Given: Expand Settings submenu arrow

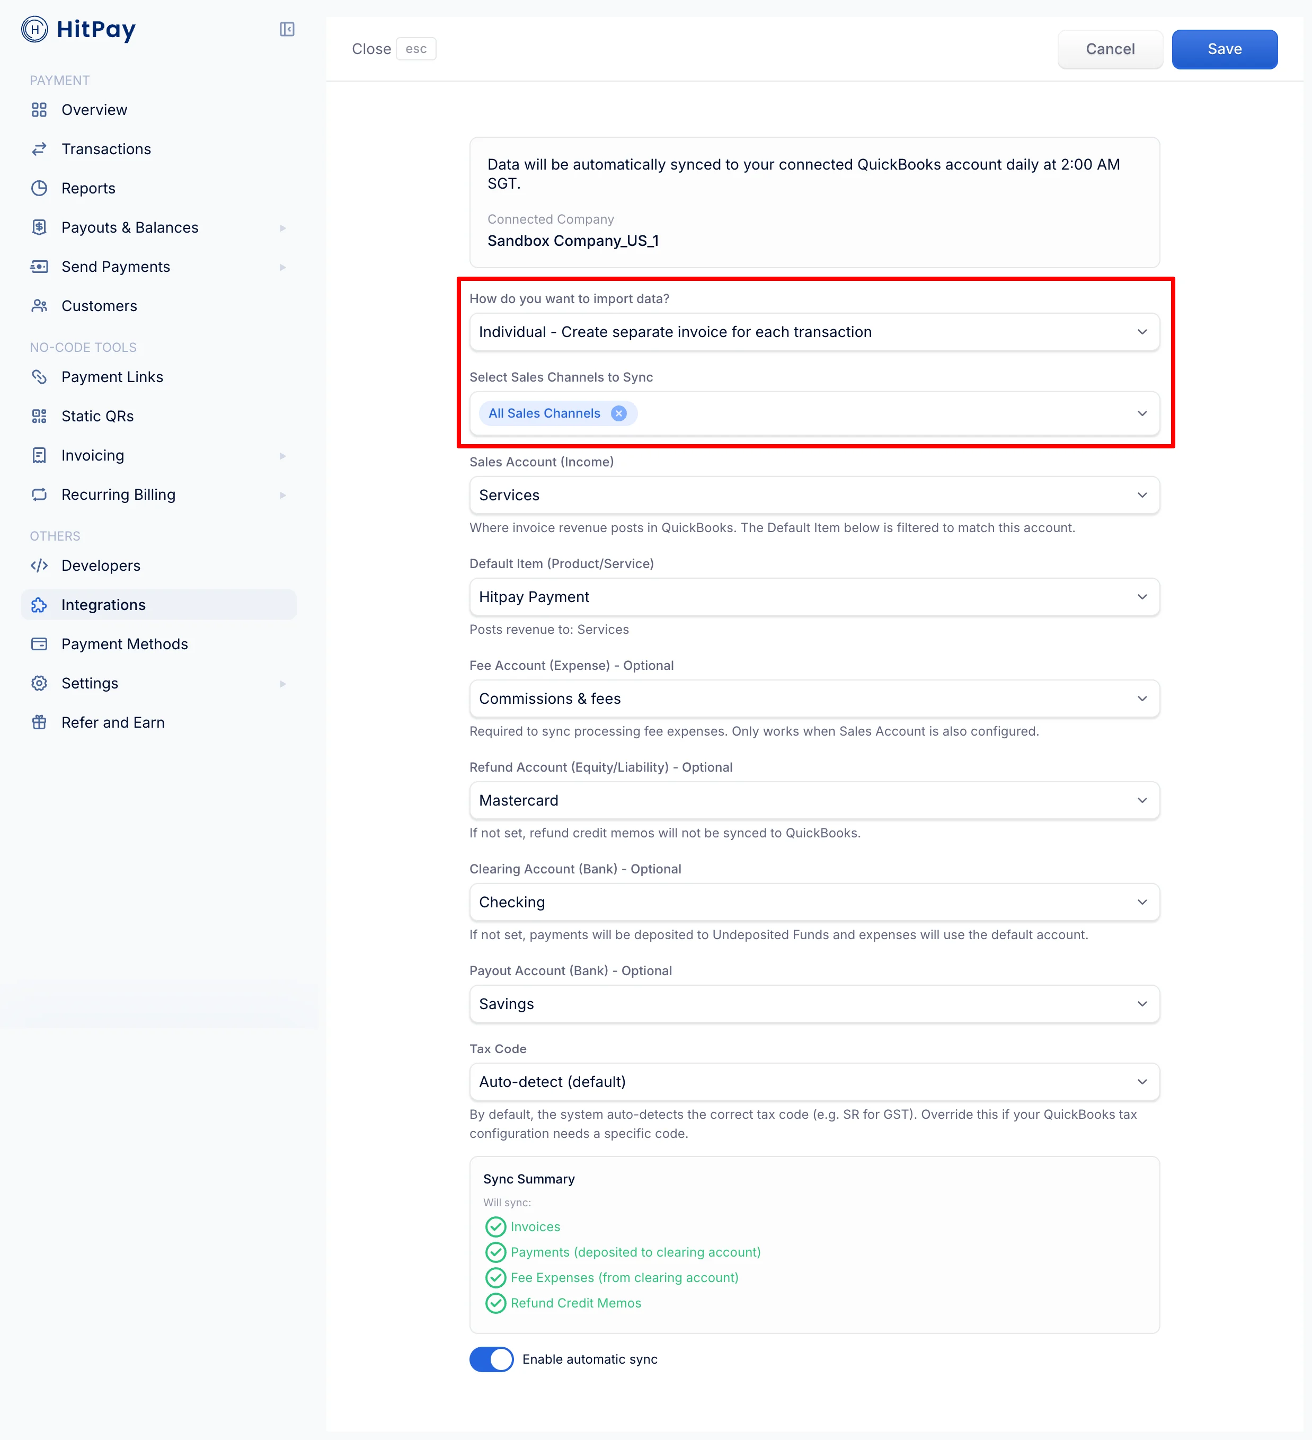Looking at the screenshot, I should [x=283, y=684].
